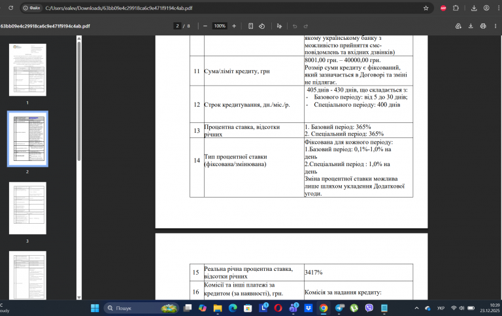Zoom out with the minus button
502x316 pixels.
[205, 26]
